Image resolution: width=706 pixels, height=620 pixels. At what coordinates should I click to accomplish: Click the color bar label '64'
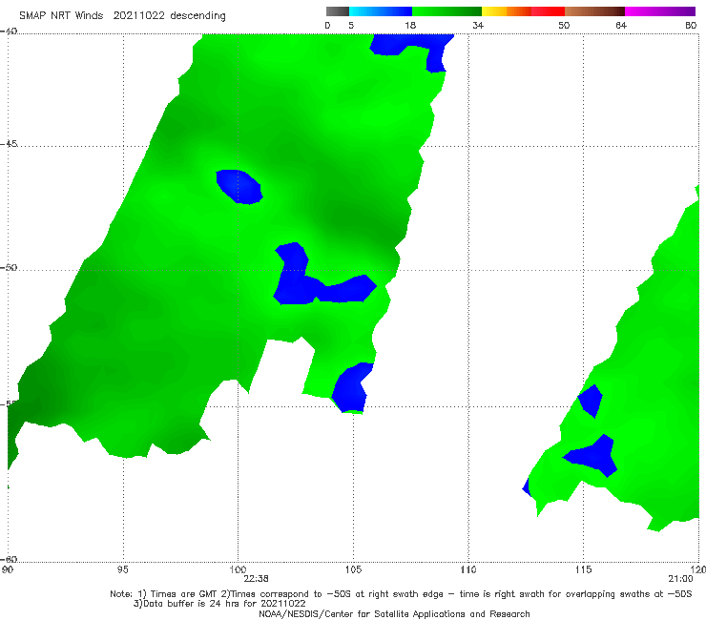(x=621, y=25)
